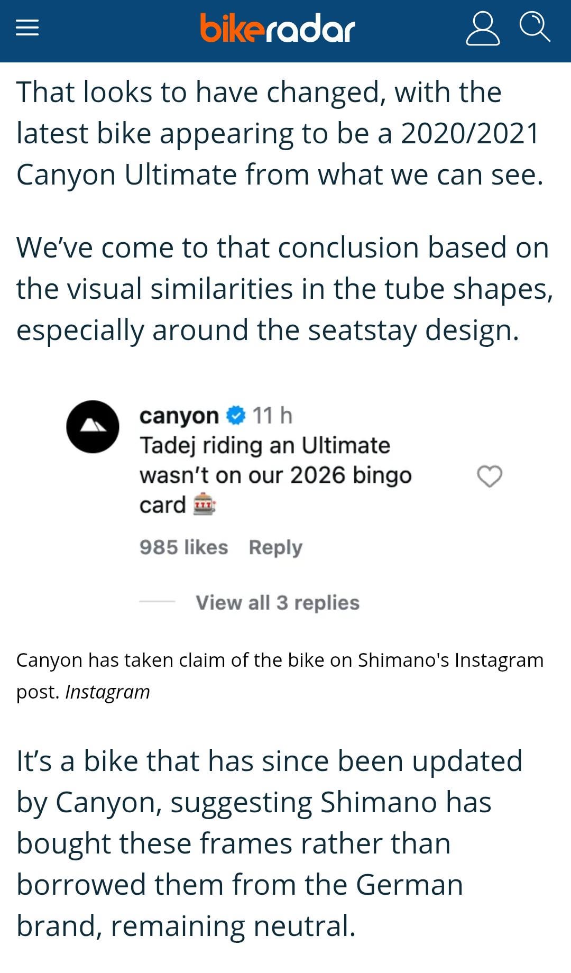
Task: Click the slot machine emoji
Action: pyautogui.click(x=204, y=505)
